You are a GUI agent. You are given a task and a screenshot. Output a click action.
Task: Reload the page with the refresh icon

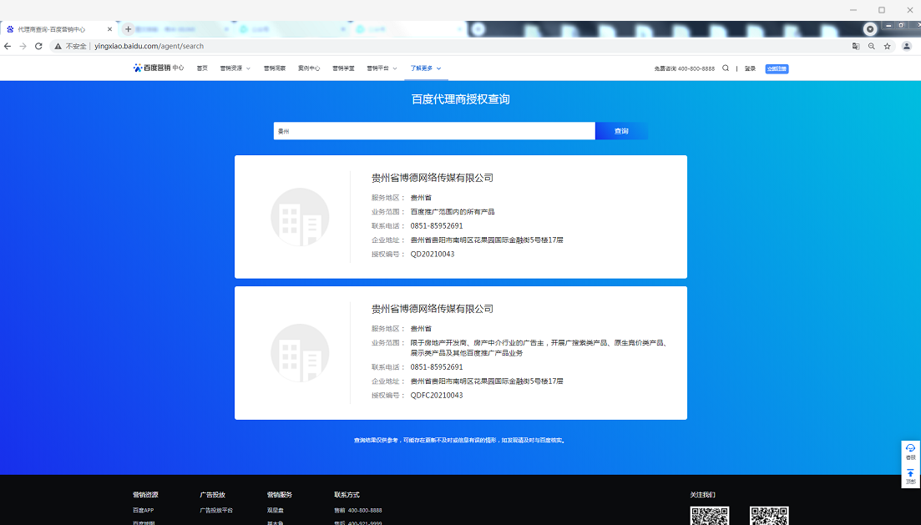pyautogui.click(x=38, y=46)
